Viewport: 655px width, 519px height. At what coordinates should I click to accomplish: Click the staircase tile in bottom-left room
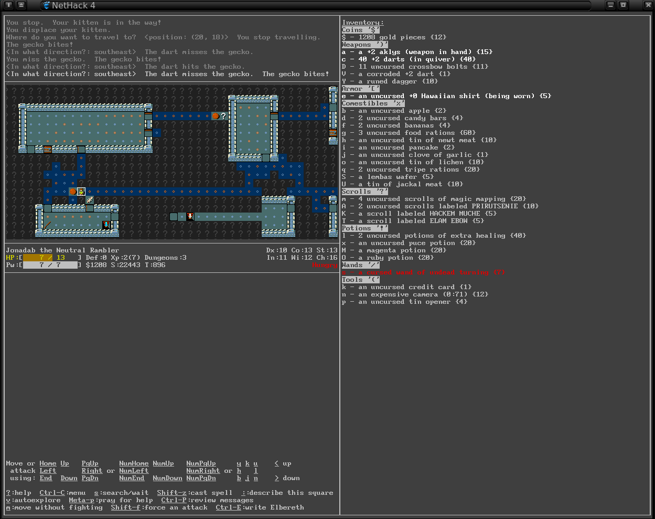point(106,225)
